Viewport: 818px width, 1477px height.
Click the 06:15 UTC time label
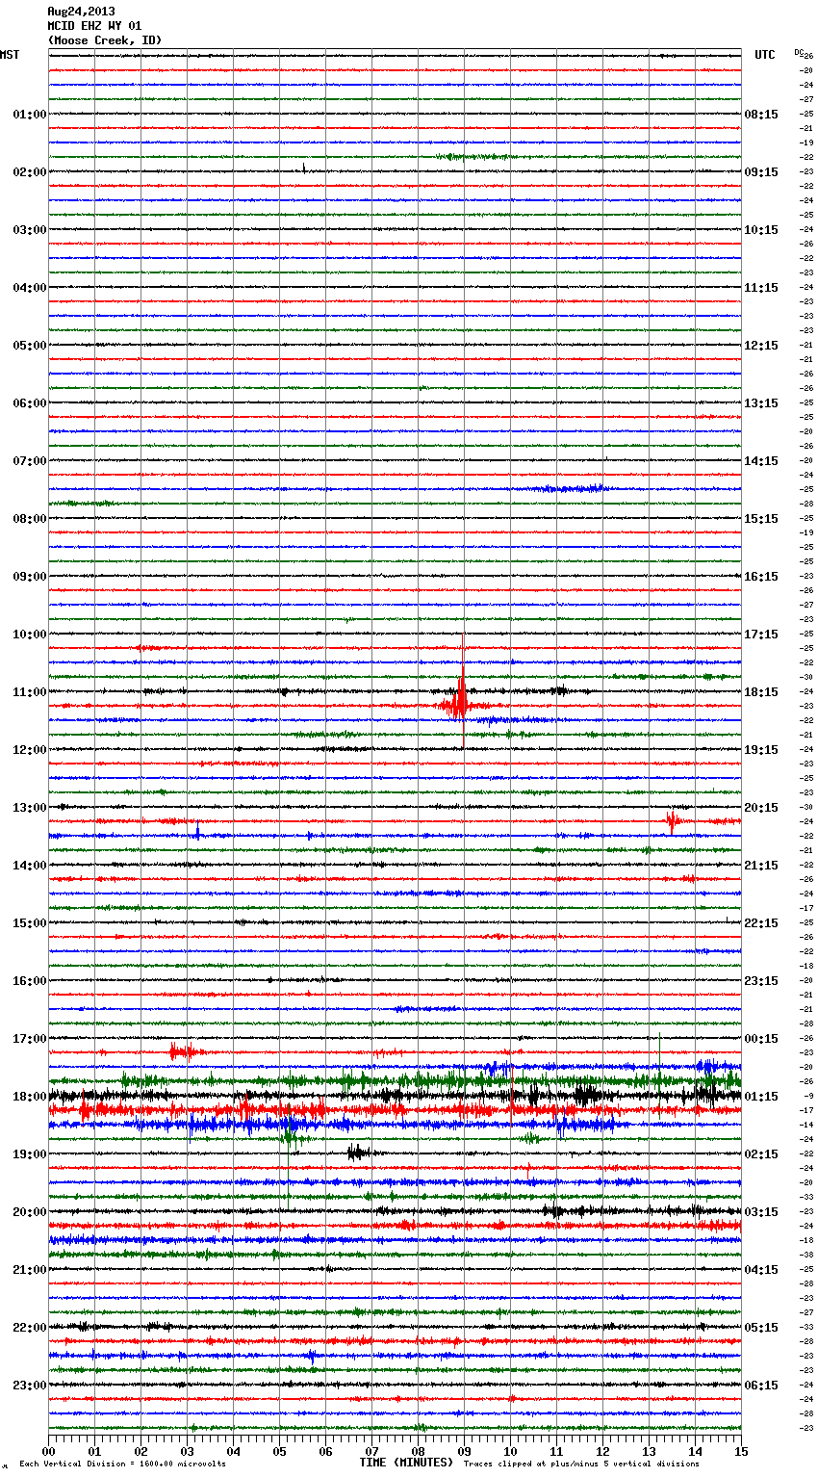tap(761, 1386)
